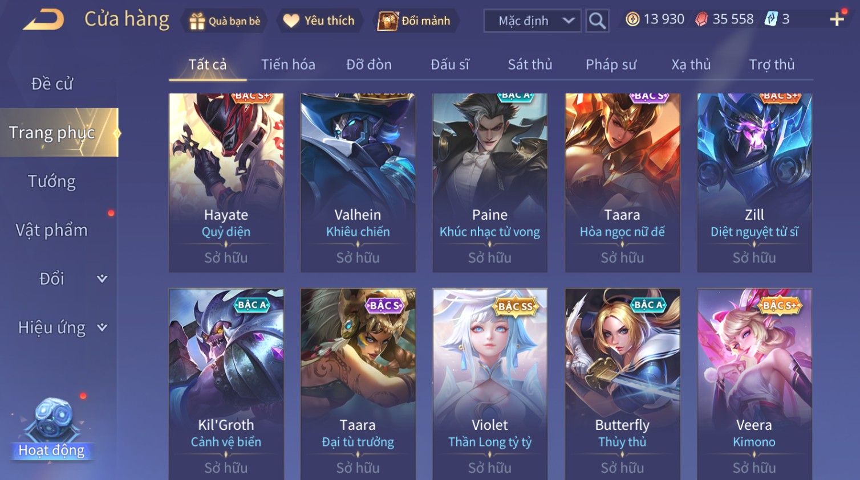Switch to the Sát thủ tab

pyautogui.click(x=530, y=64)
